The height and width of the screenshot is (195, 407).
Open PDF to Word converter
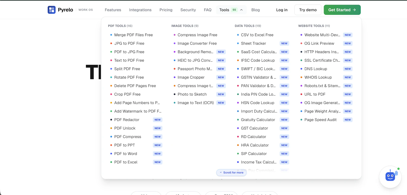tap(125, 154)
